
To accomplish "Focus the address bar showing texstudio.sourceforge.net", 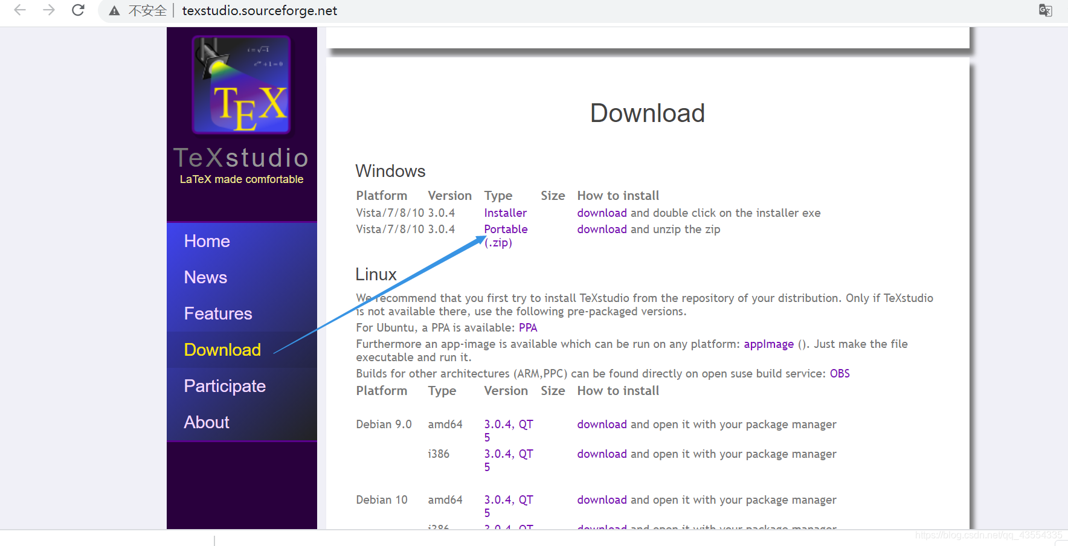I will click(x=260, y=11).
